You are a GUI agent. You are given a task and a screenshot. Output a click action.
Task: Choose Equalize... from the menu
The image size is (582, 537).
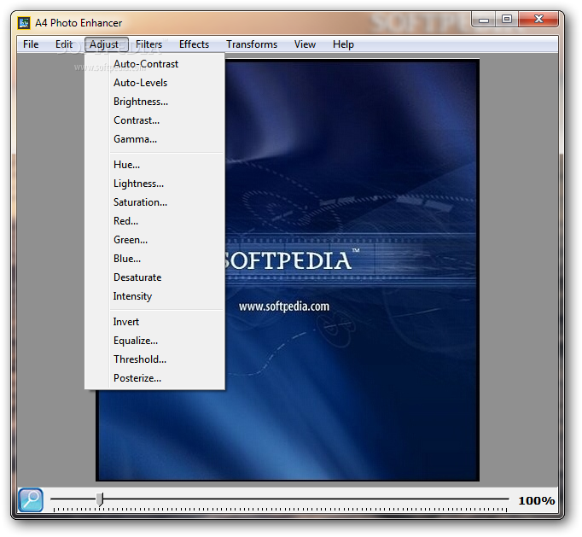[x=155, y=341]
